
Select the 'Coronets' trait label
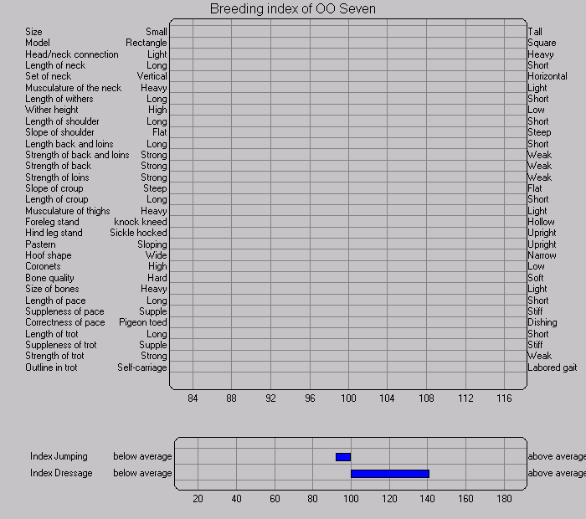(x=43, y=266)
